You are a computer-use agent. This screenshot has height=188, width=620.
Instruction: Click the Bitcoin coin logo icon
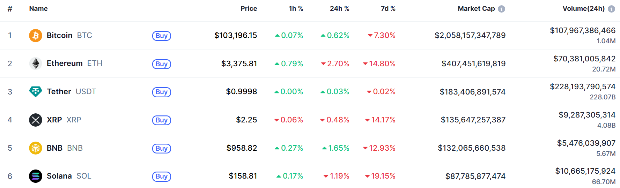coord(35,36)
